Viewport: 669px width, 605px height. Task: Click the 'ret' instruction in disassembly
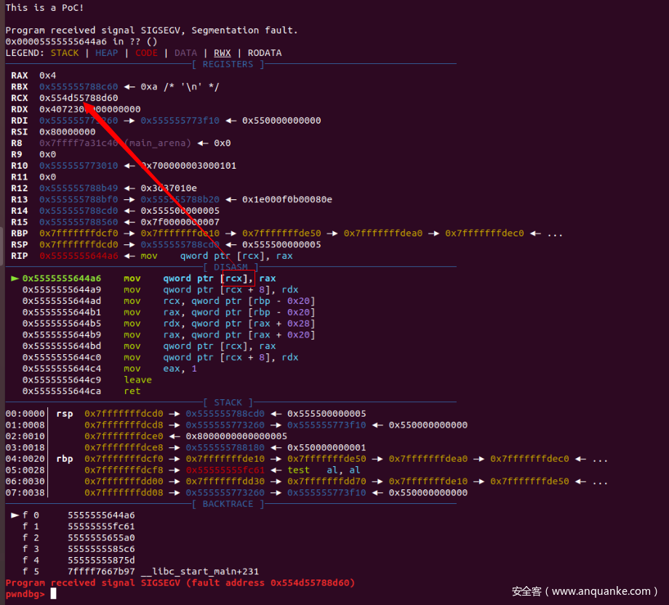click(132, 391)
